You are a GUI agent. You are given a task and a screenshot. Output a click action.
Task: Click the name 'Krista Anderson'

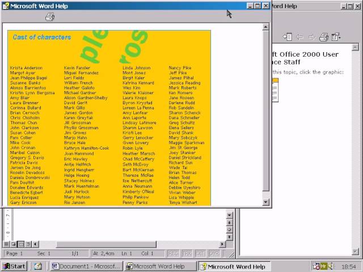pyautogui.click(x=26, y=68)
